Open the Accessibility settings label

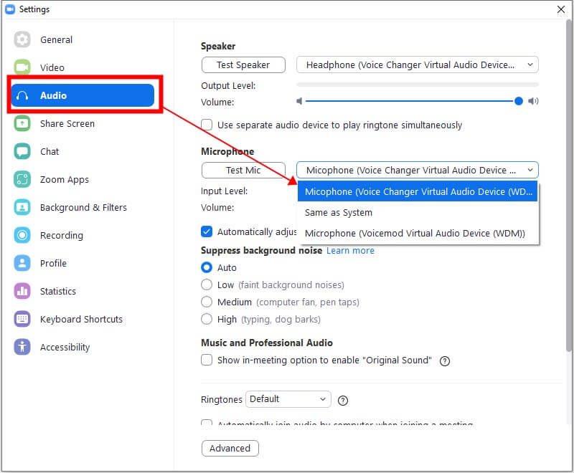point(65,348)
